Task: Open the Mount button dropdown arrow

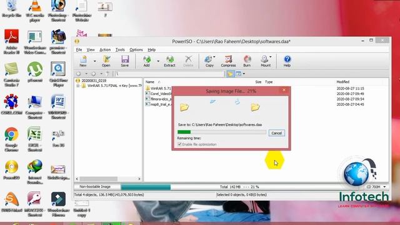Action: click(271, 57)
